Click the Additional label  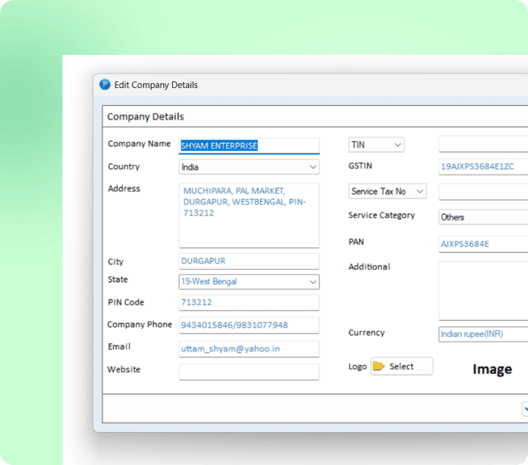click(369, 267)
